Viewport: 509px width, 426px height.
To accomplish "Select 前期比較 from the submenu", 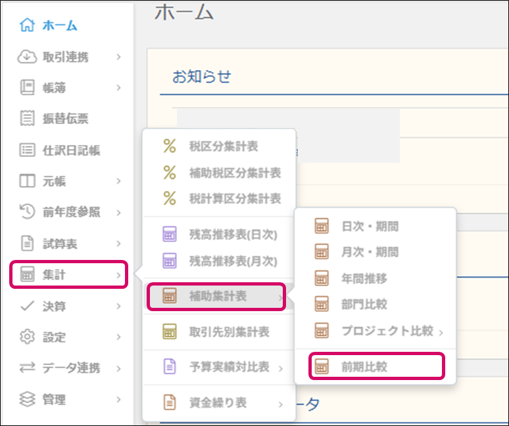I will [364, 368].
